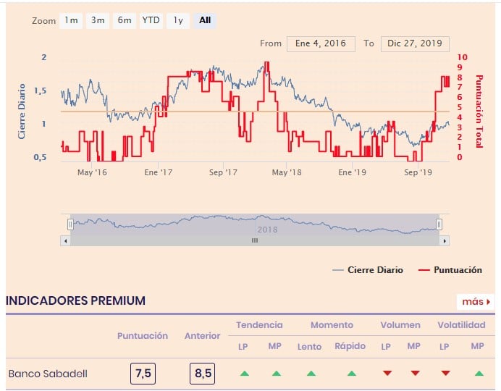
Task: Click the Momento column header
Action: 332,325
